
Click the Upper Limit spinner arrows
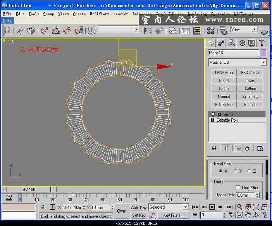[257, 195]
